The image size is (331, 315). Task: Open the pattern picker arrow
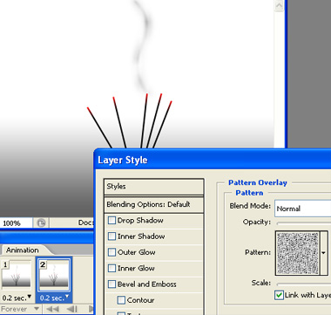(x=324, y=253)
